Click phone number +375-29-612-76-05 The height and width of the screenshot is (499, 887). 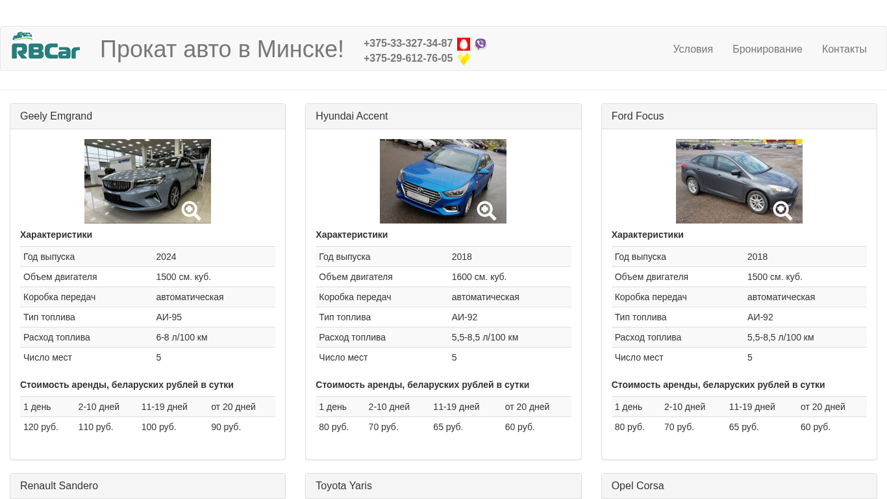coord(408,58)
